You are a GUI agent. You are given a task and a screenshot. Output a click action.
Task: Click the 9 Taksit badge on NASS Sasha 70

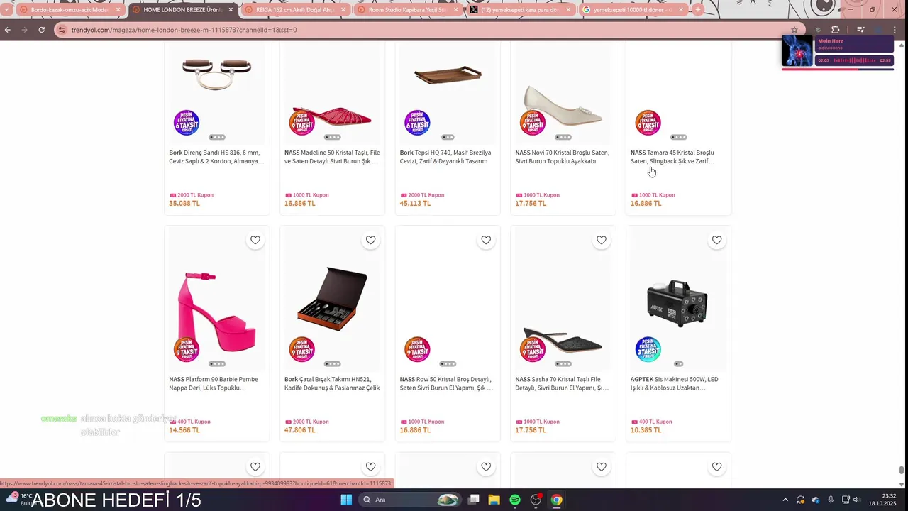click(x=532, y=349)
